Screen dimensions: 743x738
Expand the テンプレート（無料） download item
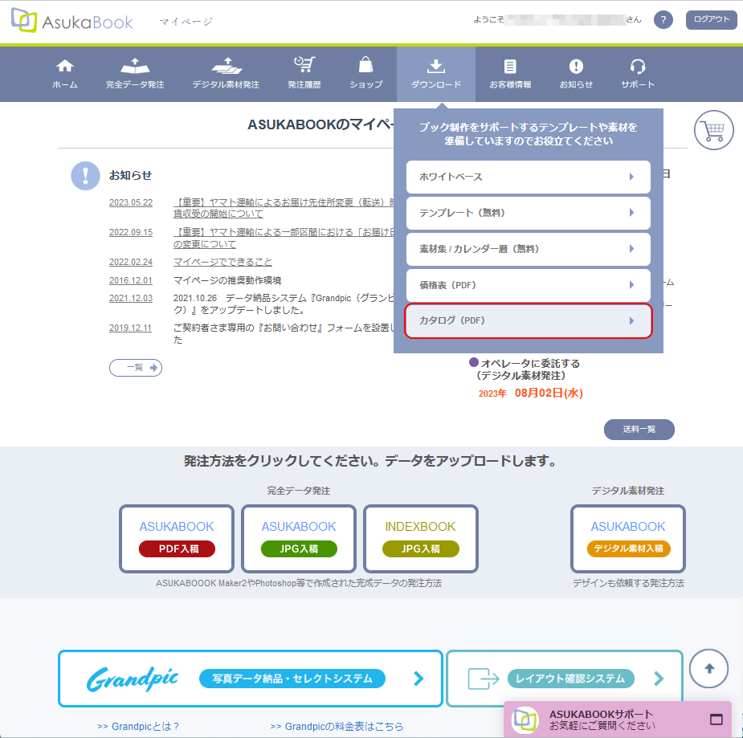[x=528, y=213]
